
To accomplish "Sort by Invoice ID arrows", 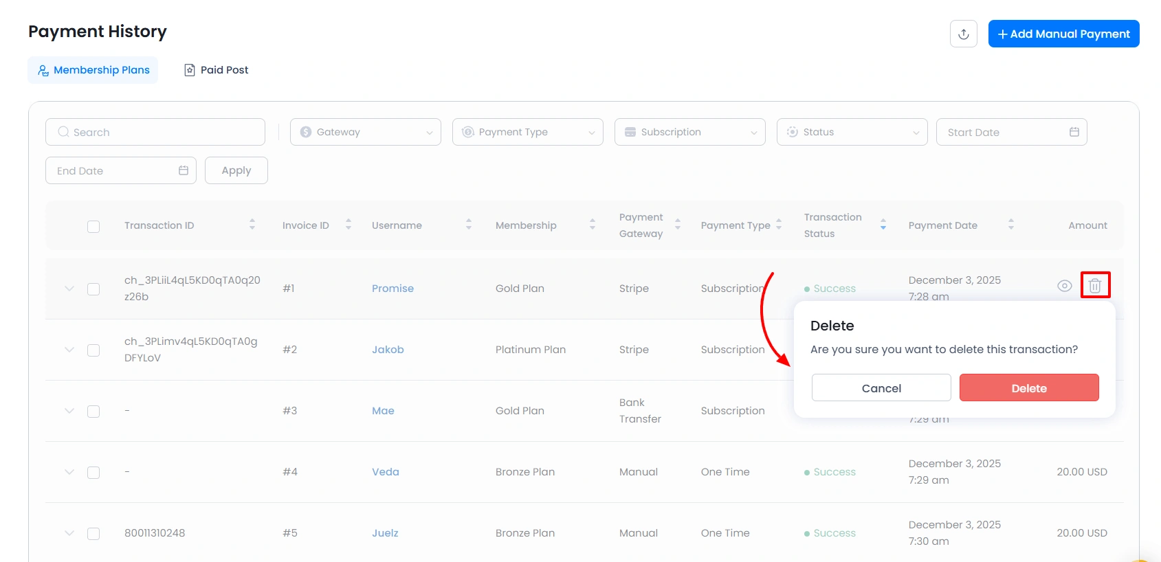I will [x=349, y=225].
